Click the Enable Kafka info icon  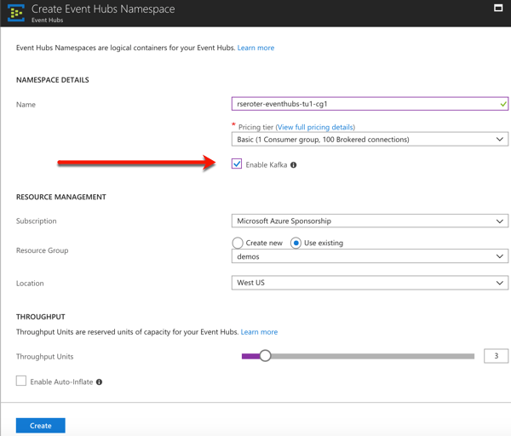pos(294,165)
